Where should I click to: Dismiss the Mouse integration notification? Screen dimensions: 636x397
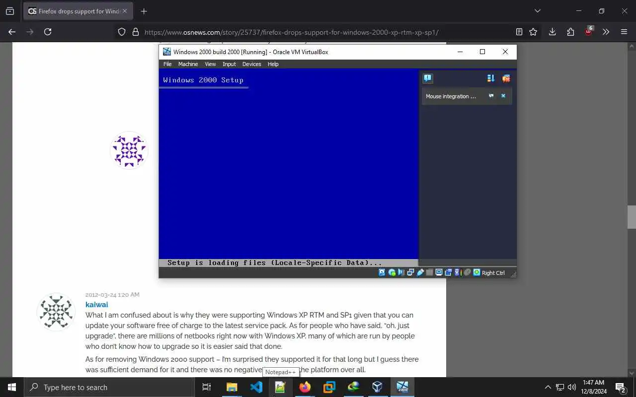[x=503, y=96]
